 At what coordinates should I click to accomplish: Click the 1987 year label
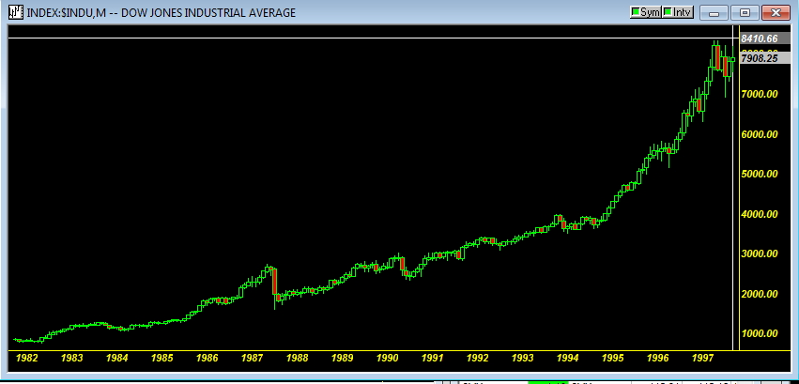tap(252, 358)
